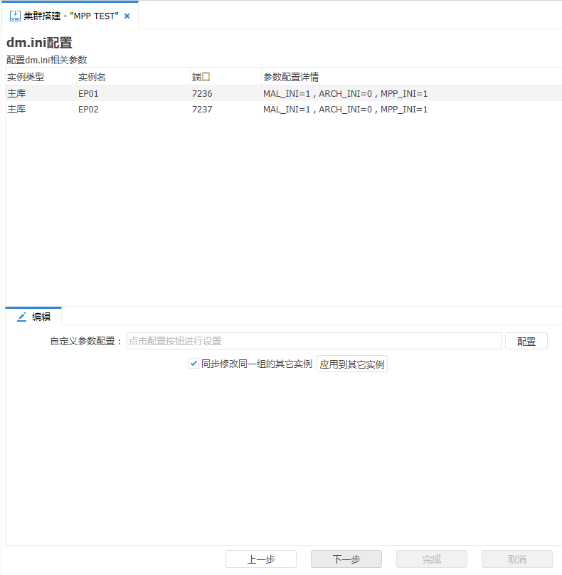Sort by 实例名 column header
562x575 pixels.
coord(133,77)
